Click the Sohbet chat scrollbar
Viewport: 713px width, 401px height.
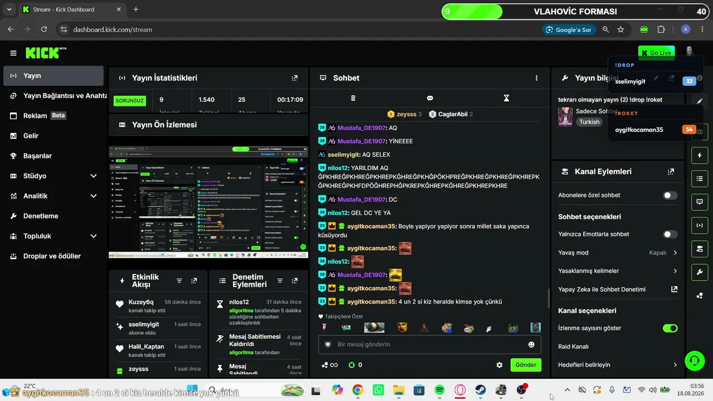[549, 299]
